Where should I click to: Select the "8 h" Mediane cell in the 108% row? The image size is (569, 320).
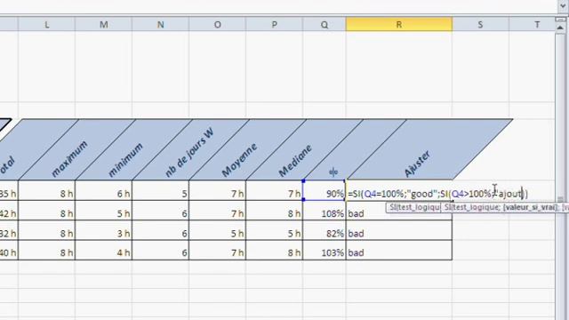click(x=275, y=210)
